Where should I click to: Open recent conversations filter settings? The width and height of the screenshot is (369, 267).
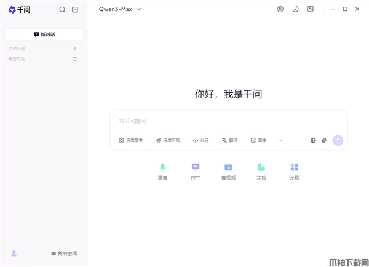[75, 59]
